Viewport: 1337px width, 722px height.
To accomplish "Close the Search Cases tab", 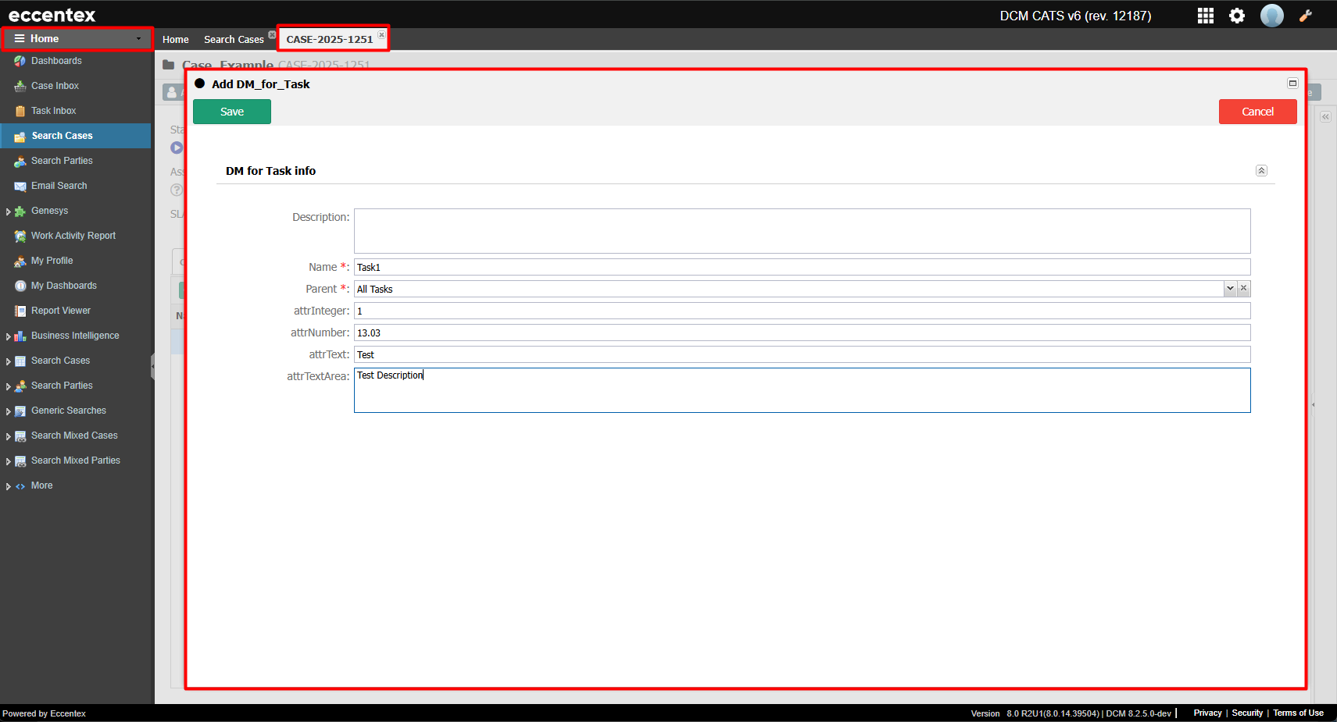I will click(x=272, y=34).
